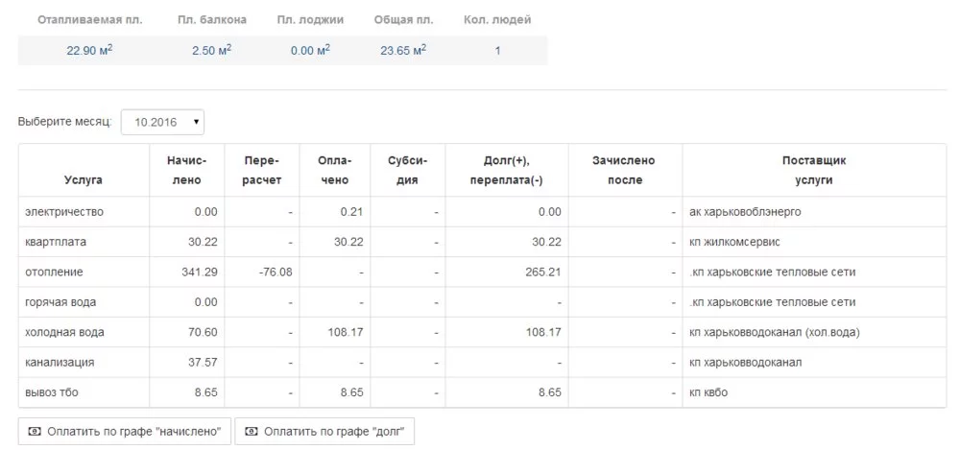The height and width of the screenshot is (450, 960).
Task: Click the 'Долг(+), переплата(-)' column header
Action: [507, 170]
